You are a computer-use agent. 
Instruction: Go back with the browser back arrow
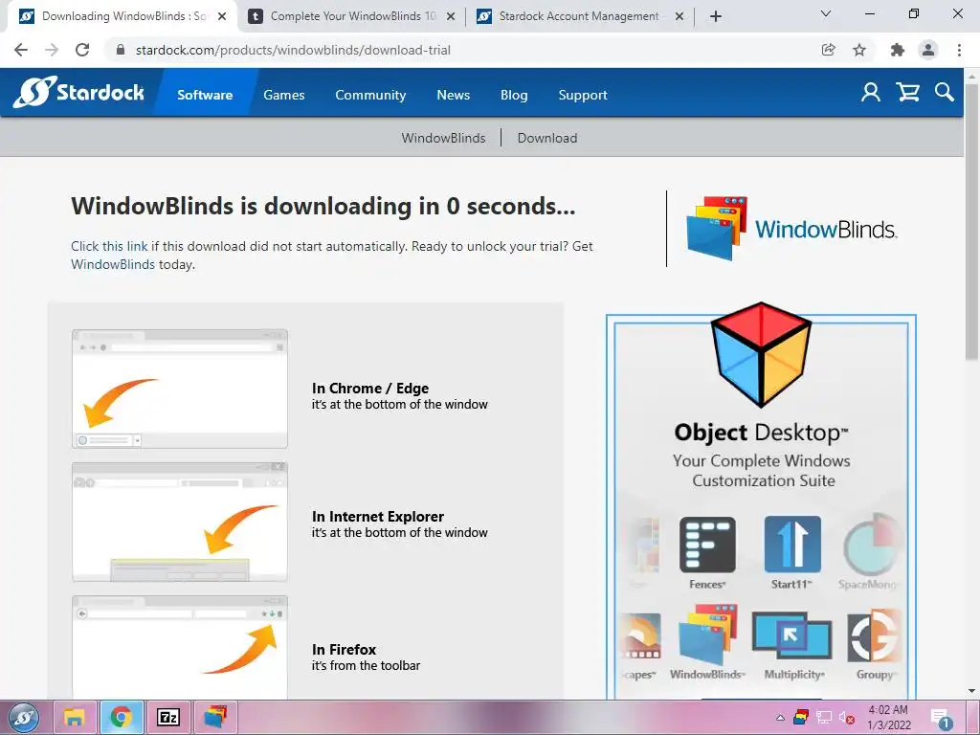point(21,50)
